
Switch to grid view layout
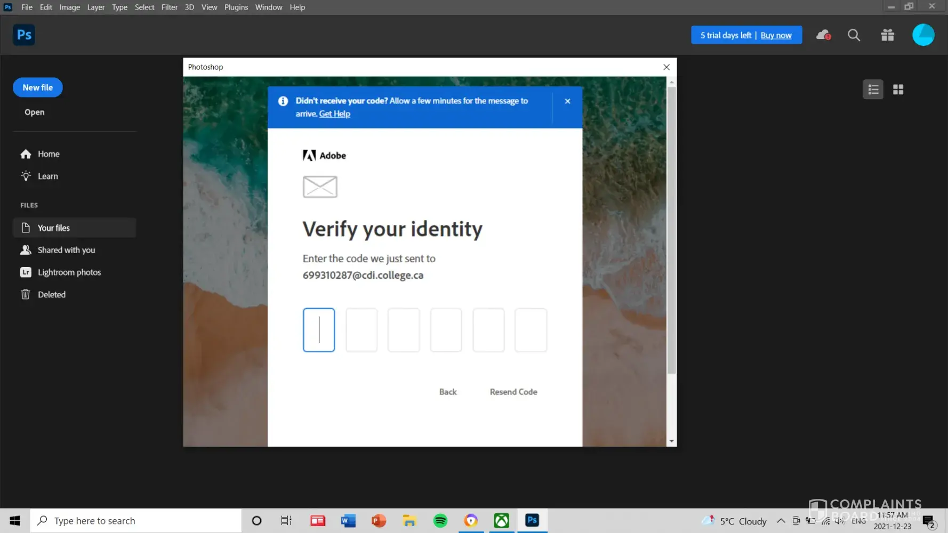pos(898,90)
